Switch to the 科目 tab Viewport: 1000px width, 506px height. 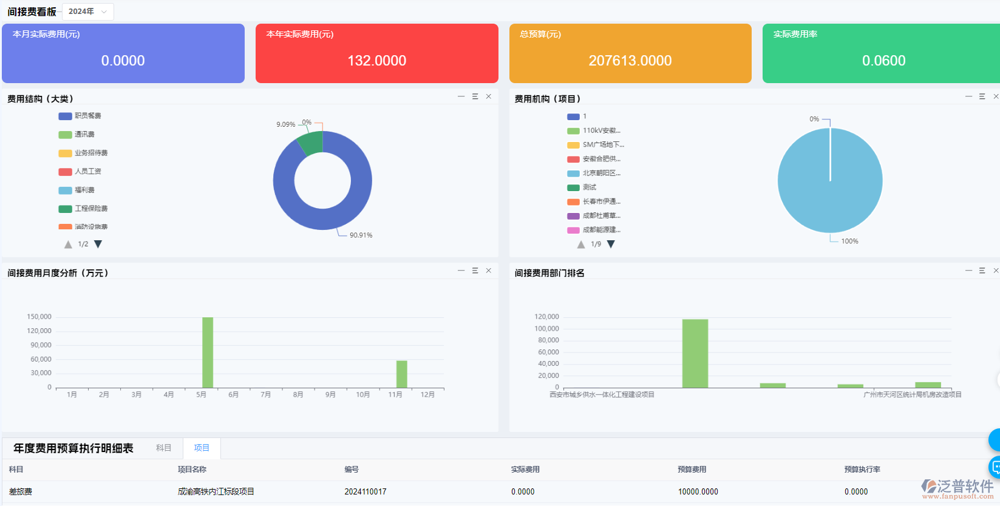(x=163, y=448)
